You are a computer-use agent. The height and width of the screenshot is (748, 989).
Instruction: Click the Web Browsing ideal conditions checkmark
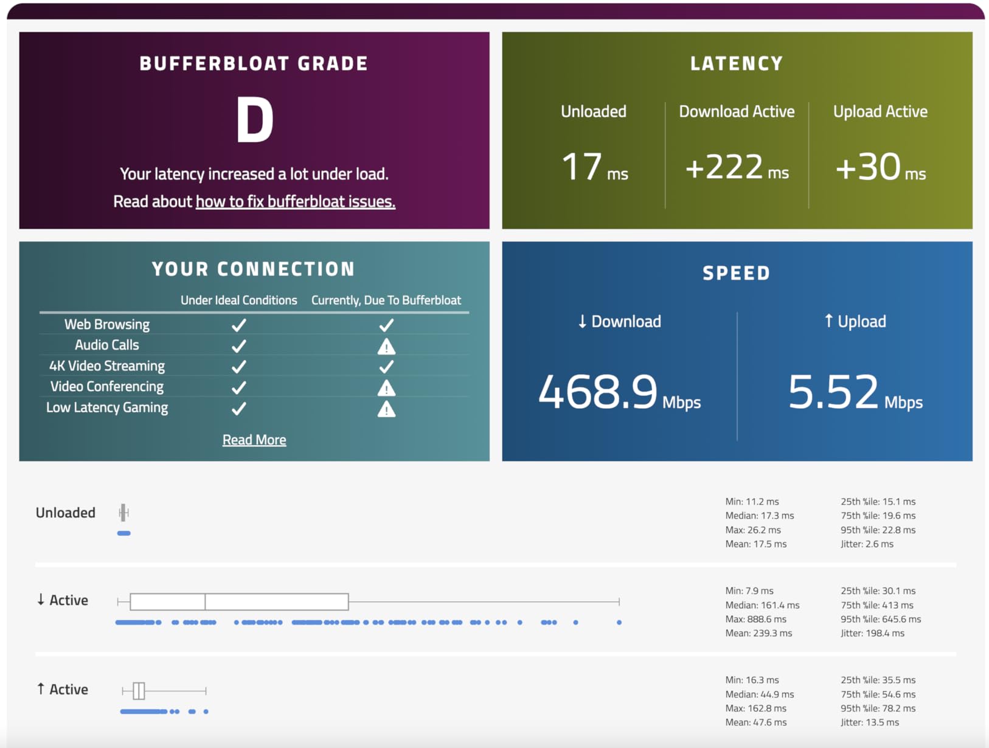click(x=239, y=325)
